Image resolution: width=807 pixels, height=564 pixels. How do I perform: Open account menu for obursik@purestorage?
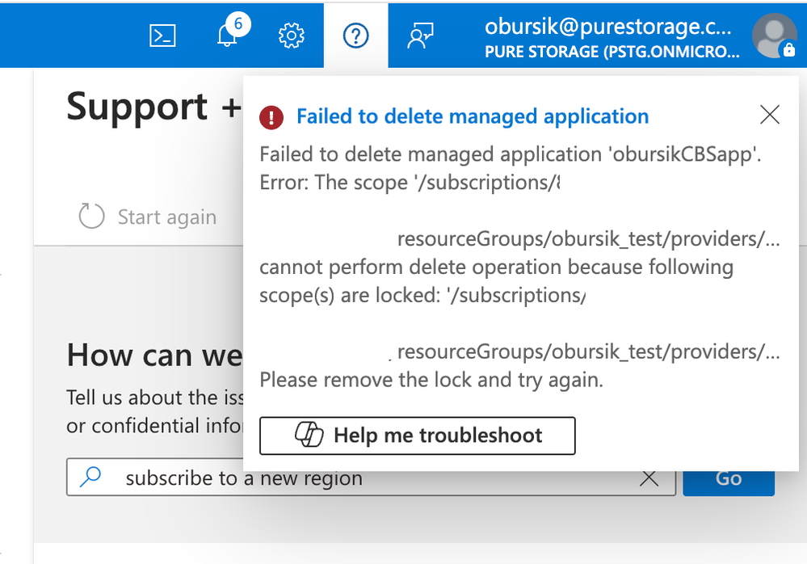tap(607, 26)
